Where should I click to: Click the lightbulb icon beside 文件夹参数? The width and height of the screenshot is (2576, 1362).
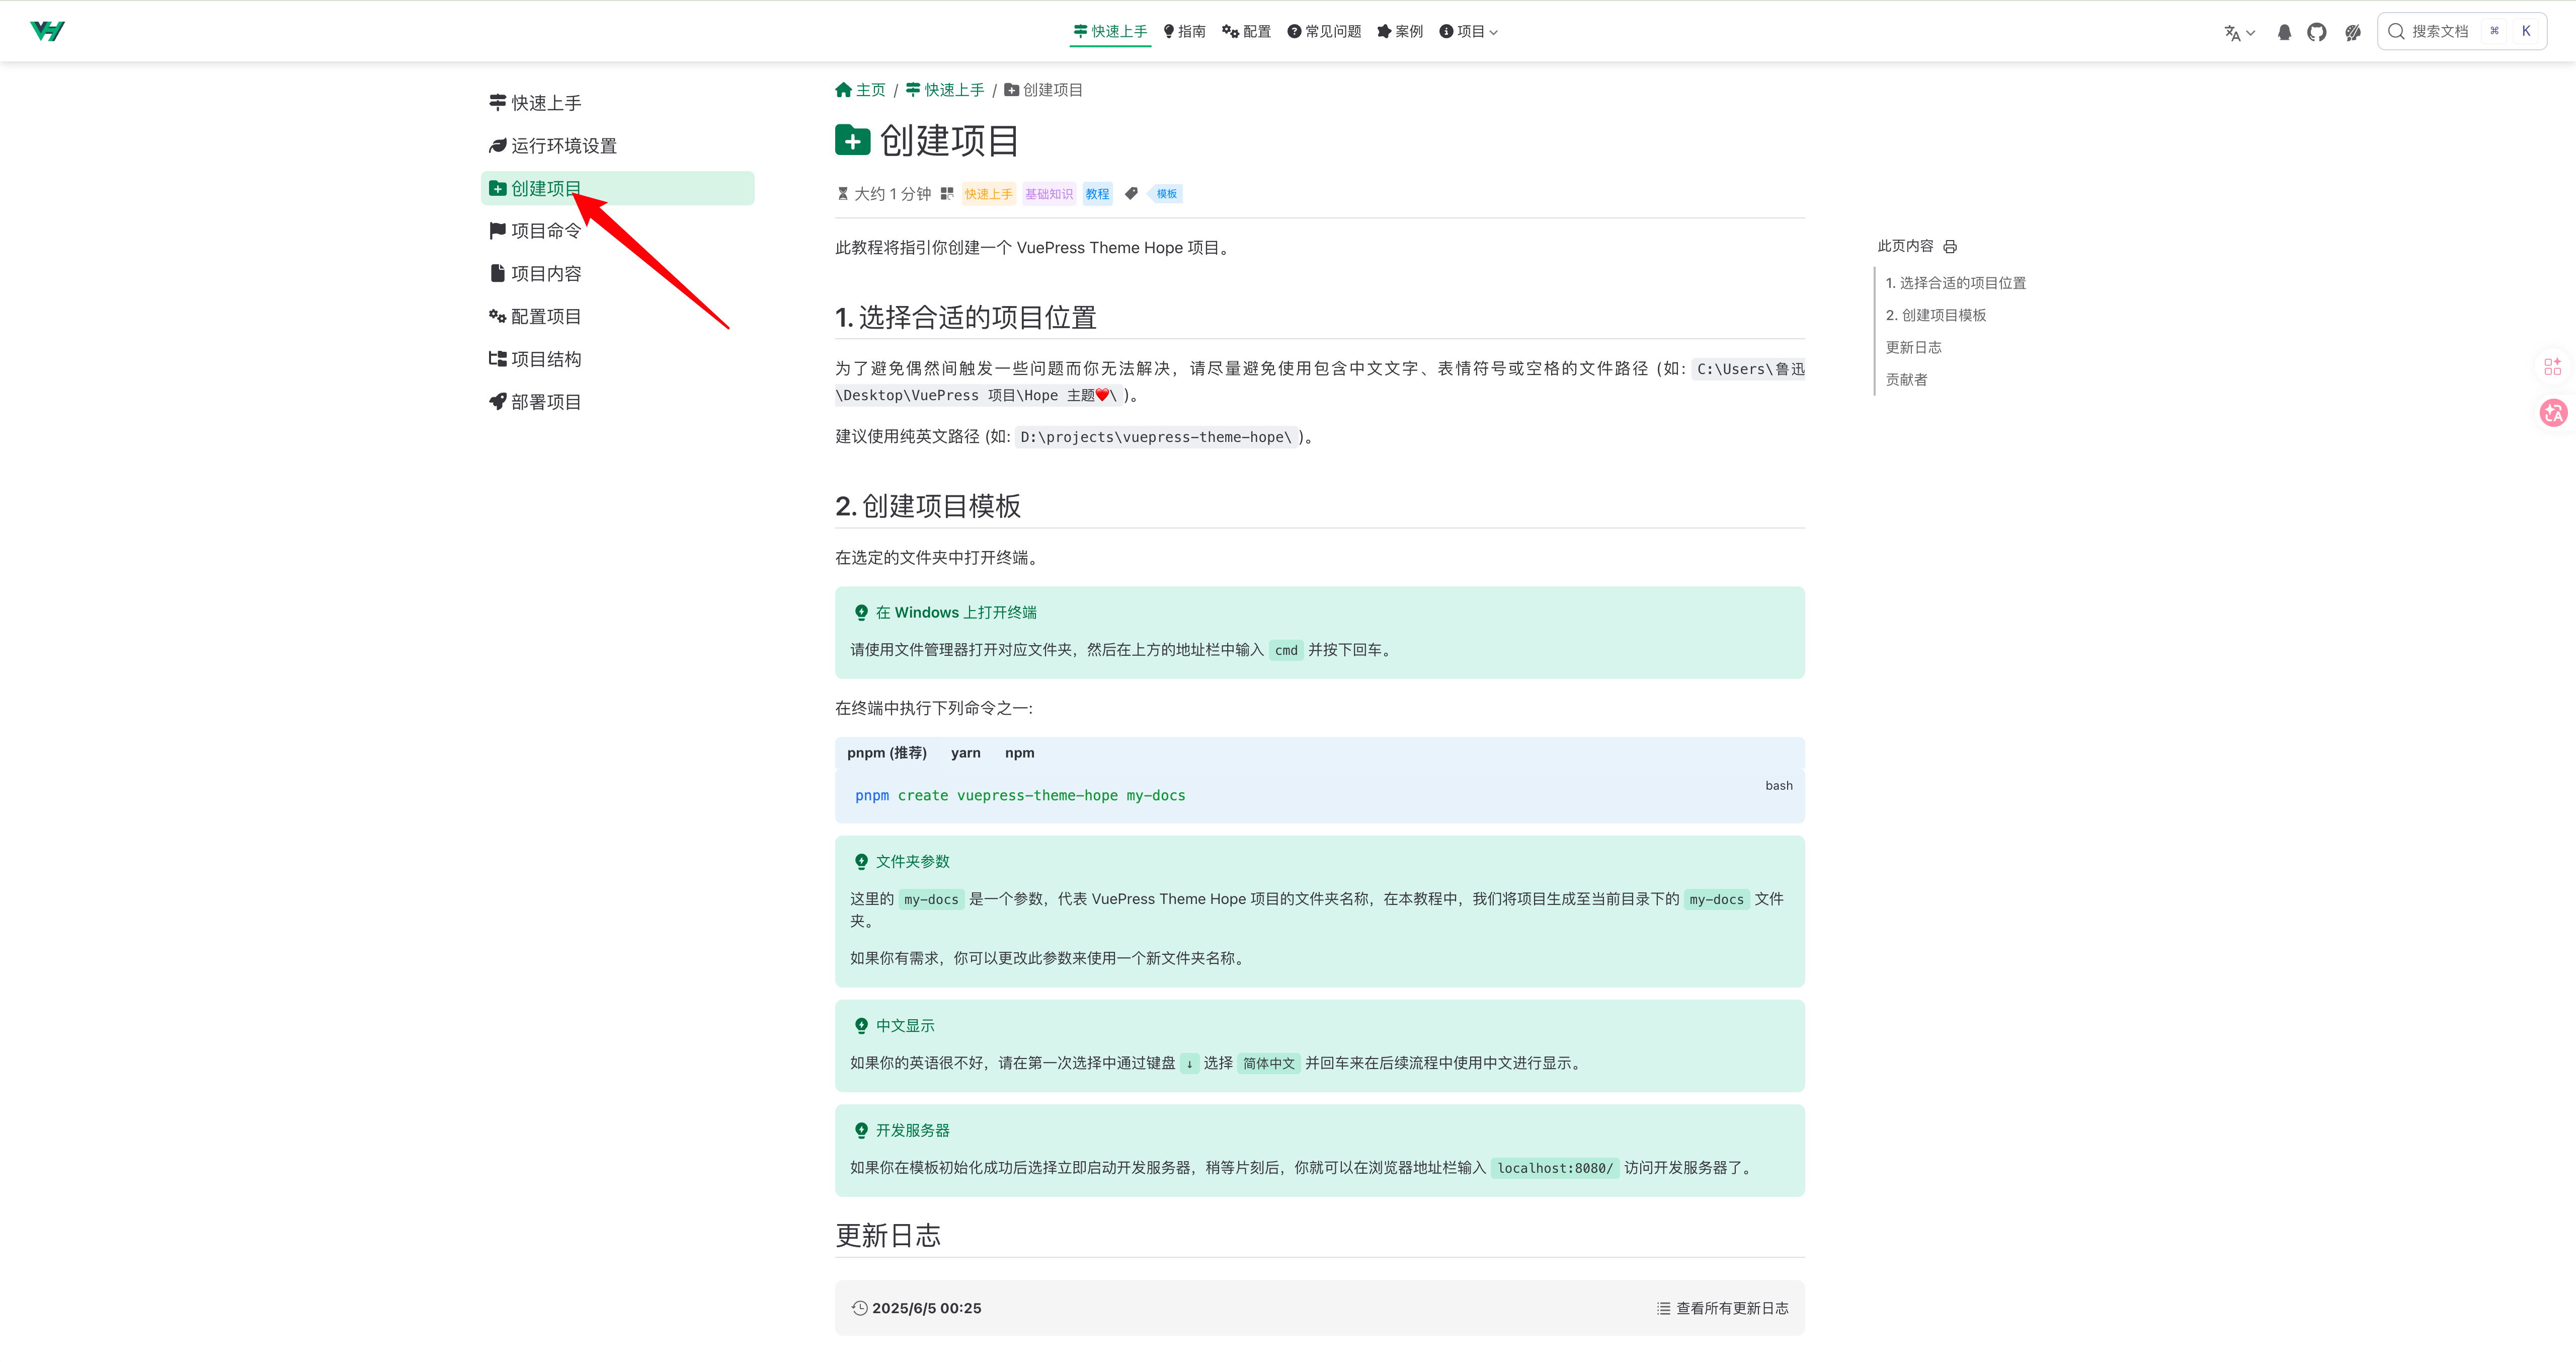coord(861,862)
